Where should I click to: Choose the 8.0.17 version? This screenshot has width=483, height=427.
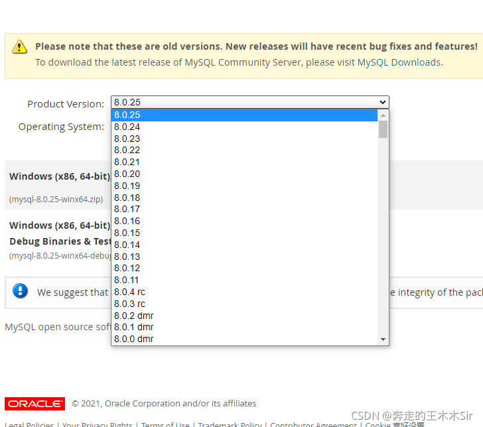[244, 209]
